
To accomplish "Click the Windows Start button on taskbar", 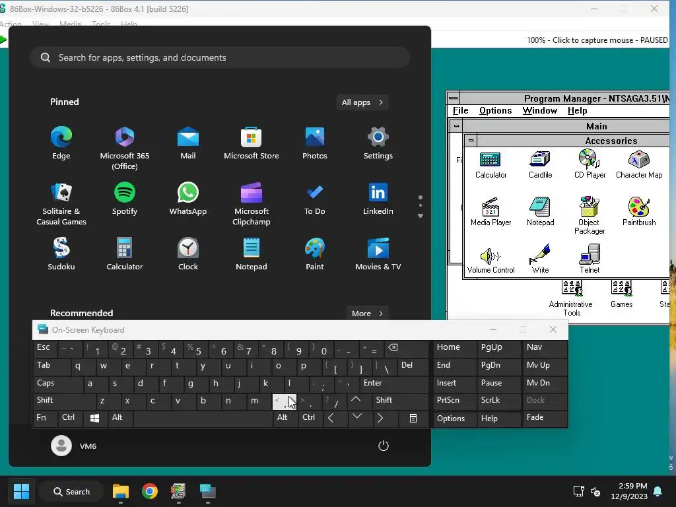I will click(22, 491).
